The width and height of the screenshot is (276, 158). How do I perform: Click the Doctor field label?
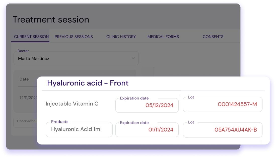point(23,51)
